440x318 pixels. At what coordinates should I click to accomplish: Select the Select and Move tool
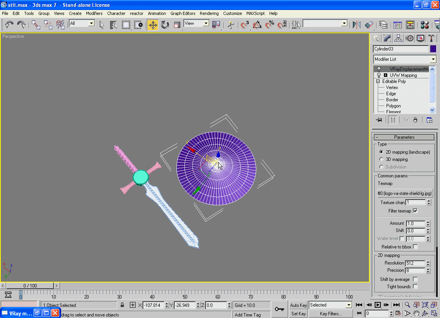(x=153, y=25)
